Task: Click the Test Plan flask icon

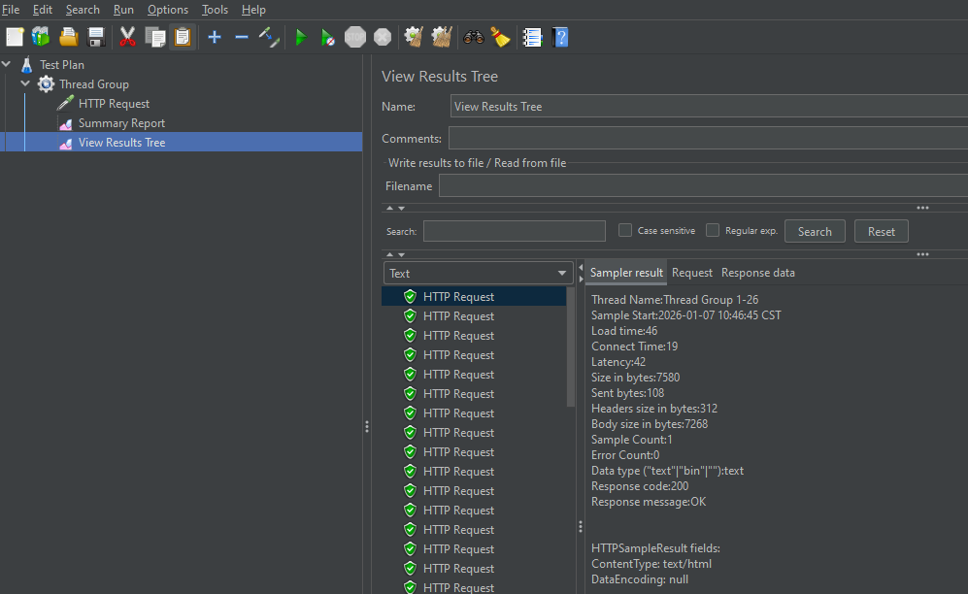Action: coord(26,65)
